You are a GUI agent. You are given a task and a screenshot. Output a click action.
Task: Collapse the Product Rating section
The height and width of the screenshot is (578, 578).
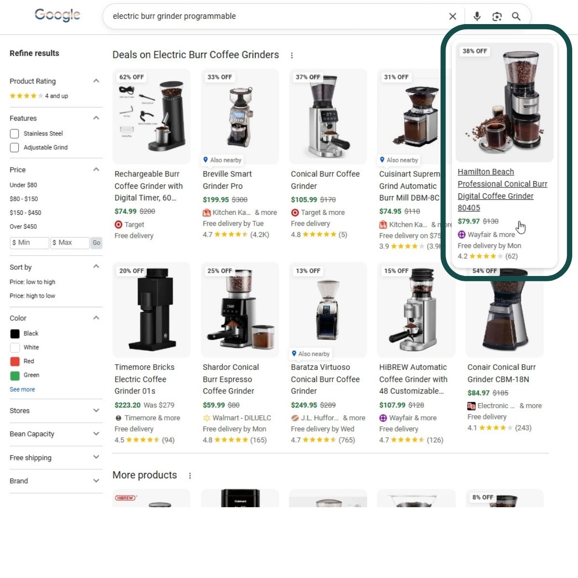pyautogui.click(x=96, y=81)
